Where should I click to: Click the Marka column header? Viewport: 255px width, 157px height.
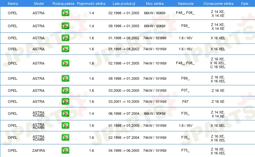click(x=13, y=4)
